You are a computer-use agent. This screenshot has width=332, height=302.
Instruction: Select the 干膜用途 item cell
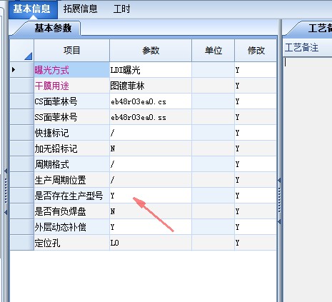click(71, 86)
